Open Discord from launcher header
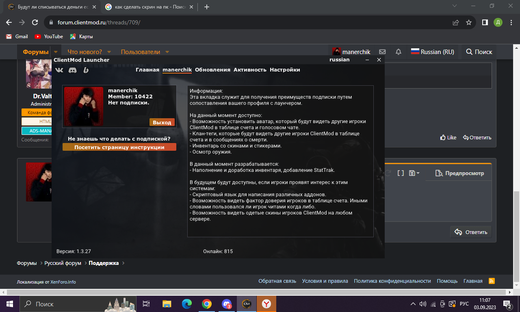Viewport: 520px width, 312px height. 73,70
